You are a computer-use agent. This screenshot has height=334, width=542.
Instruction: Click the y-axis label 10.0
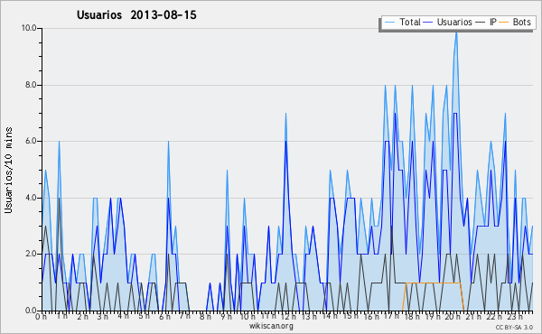(29, 28)
